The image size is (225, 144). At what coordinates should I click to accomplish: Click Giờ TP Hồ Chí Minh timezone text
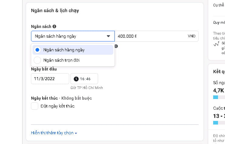click(x=87, y=88)
